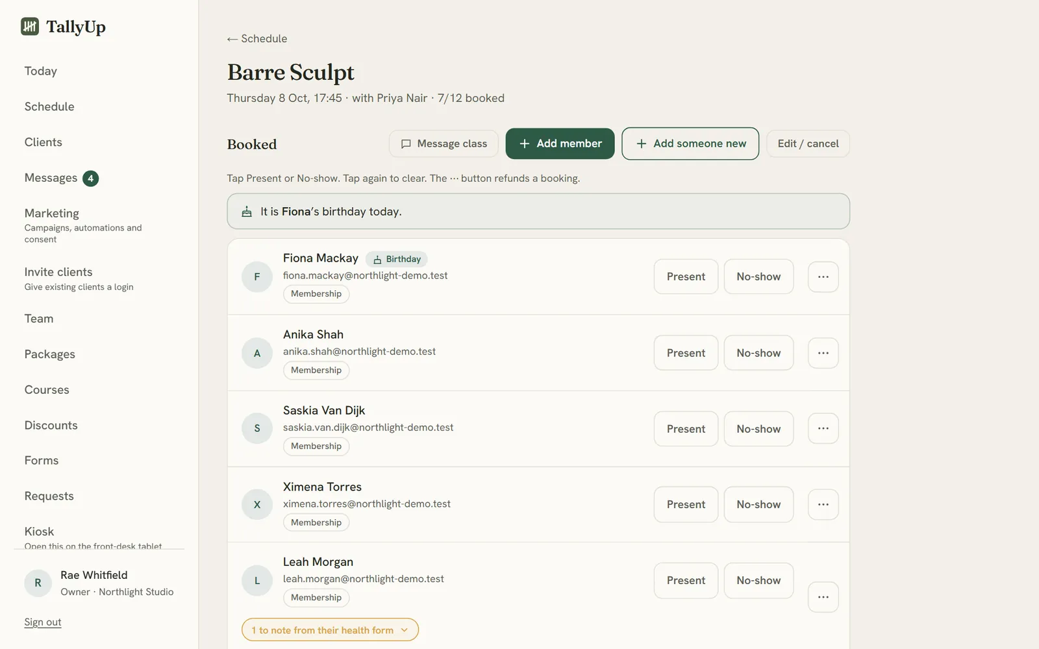Screen dimensions: 1039x649
Task: Open more options for Fiona Mackay
Action: click(x=823, y=276)
